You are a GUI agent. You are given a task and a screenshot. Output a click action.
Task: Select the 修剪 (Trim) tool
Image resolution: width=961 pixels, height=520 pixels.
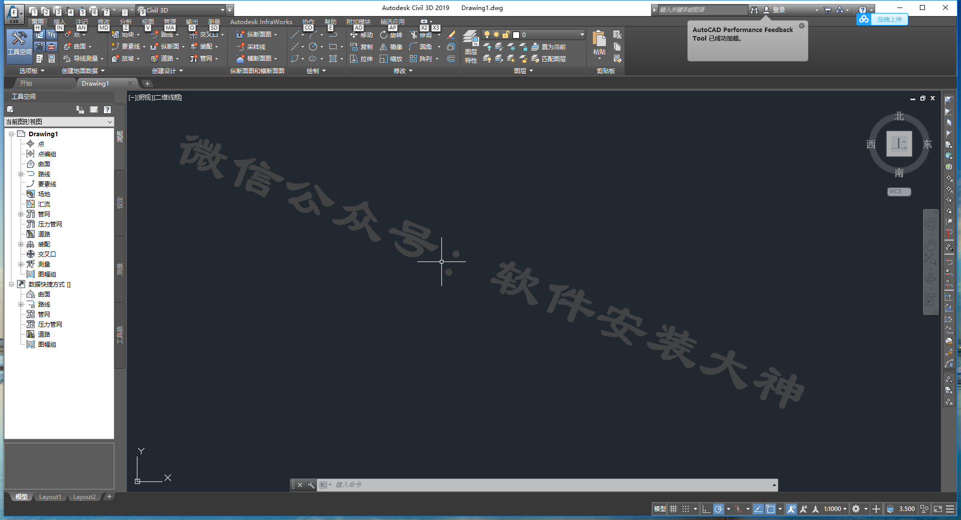(x=421, y=35)
